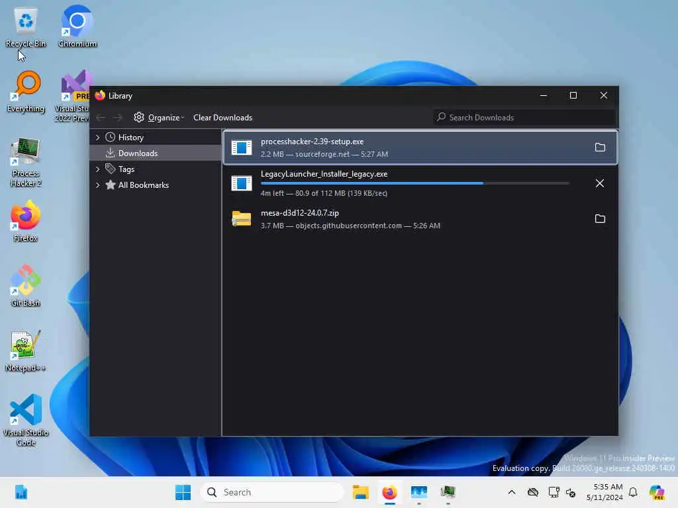Open Chromium desktop shortcut
The height and width of the screenshot is (508, 678).
77,26
